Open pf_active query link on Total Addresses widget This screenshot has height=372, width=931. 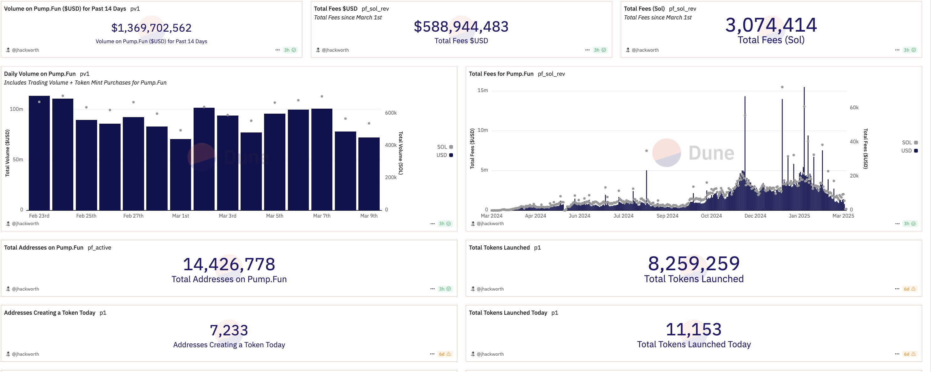[99, 248]
